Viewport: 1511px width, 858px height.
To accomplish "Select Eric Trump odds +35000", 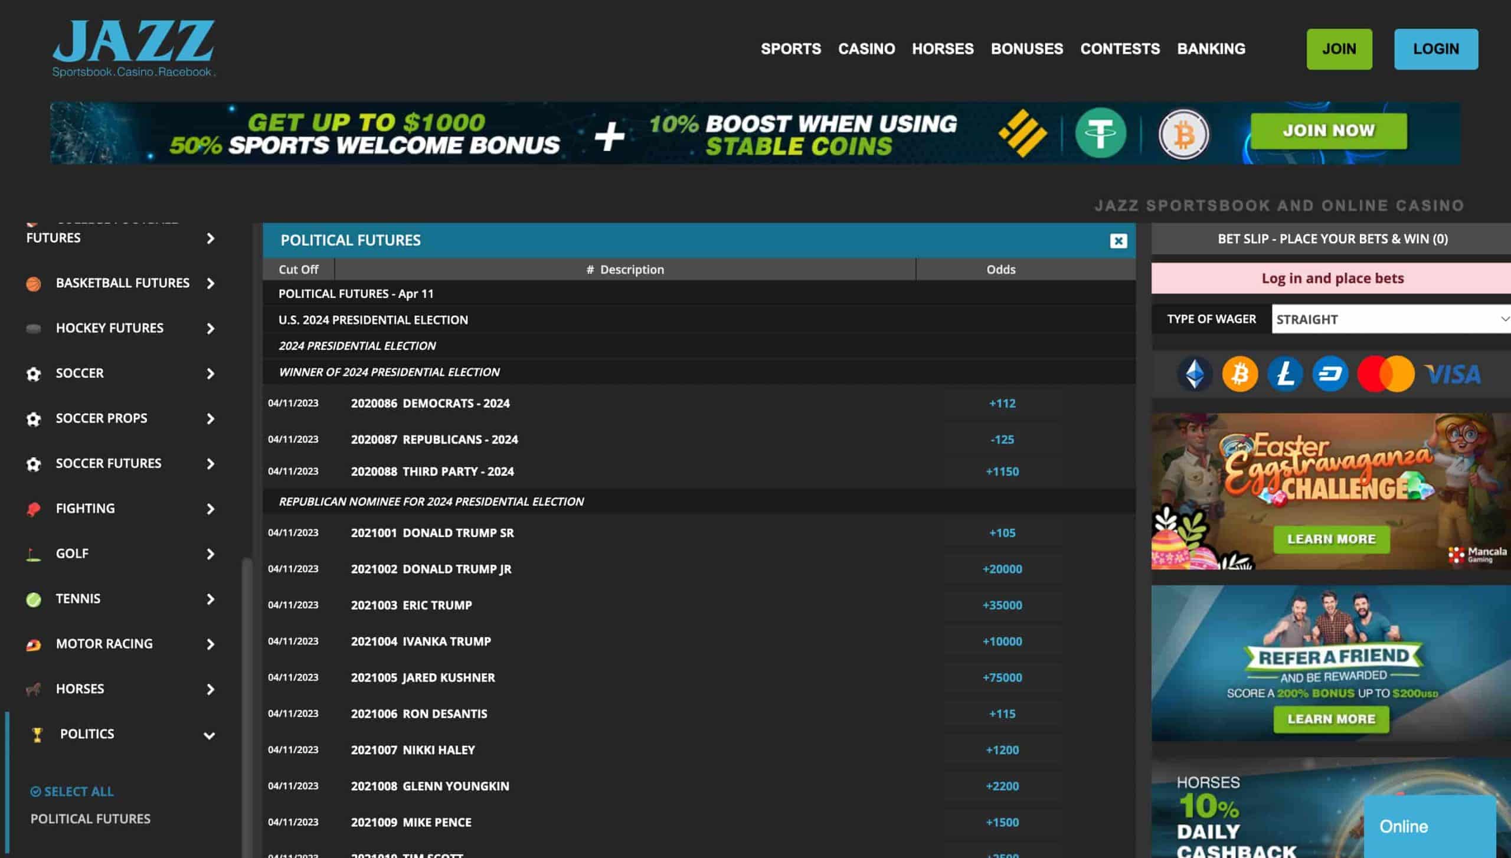I will (1002, 605).
